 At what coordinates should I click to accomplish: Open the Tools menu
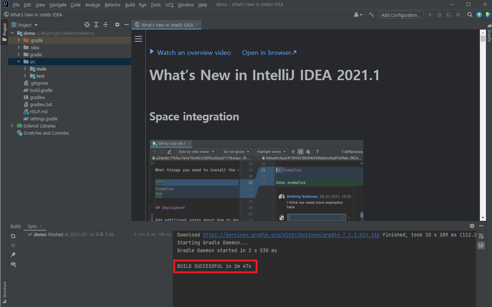(155, 5)
